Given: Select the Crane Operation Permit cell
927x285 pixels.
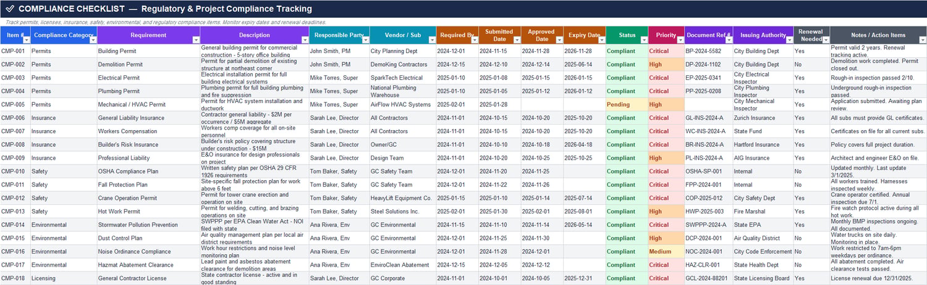Looking at the screenshot, I should tap(148, 198).
